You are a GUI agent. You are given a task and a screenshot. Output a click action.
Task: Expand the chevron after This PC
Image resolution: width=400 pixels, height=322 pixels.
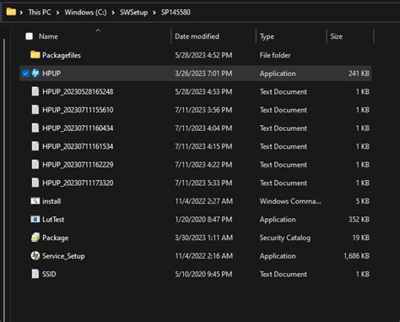[57, 13]
